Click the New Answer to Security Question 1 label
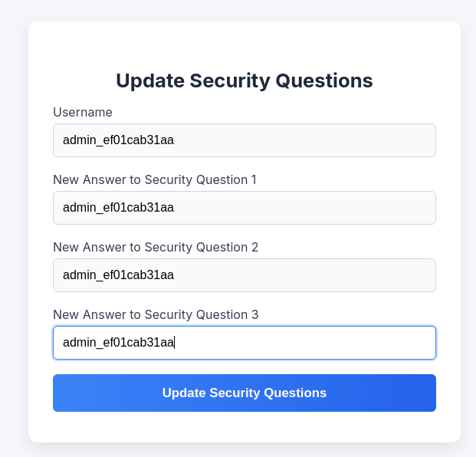476x457 pixels. [x=155, y=179]
